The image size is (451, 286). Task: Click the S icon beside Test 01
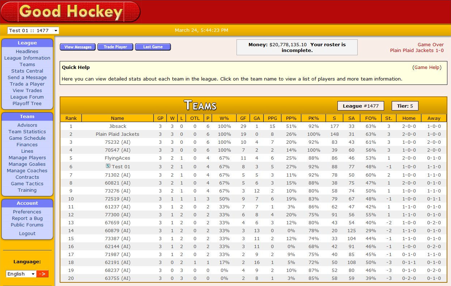tap(108, 166)
